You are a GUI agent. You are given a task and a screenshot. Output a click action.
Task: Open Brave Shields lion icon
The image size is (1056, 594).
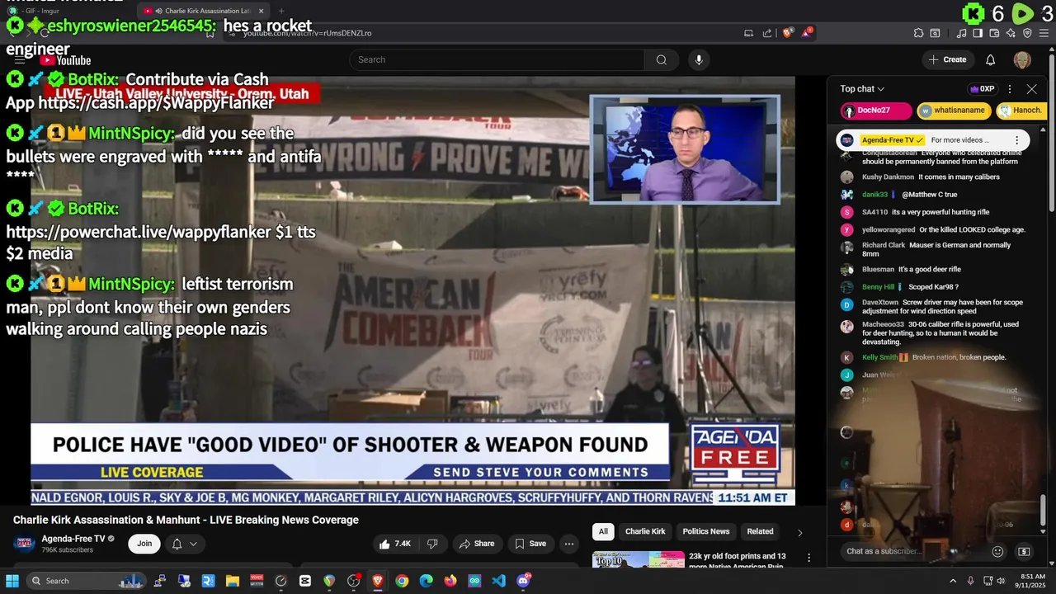click(x=788, y=33)
